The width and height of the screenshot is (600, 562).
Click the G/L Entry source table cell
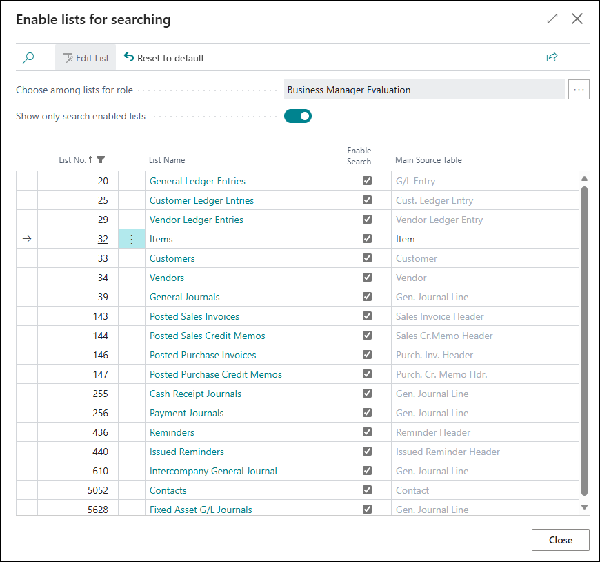click(485, 181)
